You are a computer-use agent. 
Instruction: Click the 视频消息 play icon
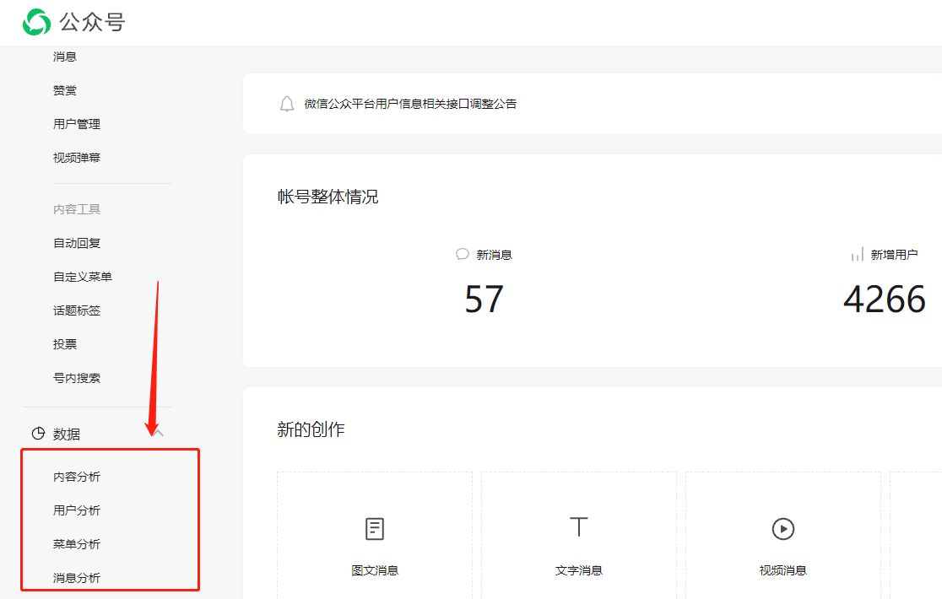coord(782,529)
